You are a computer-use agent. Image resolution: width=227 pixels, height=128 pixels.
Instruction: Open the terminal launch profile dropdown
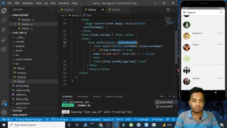coord(165,96)
